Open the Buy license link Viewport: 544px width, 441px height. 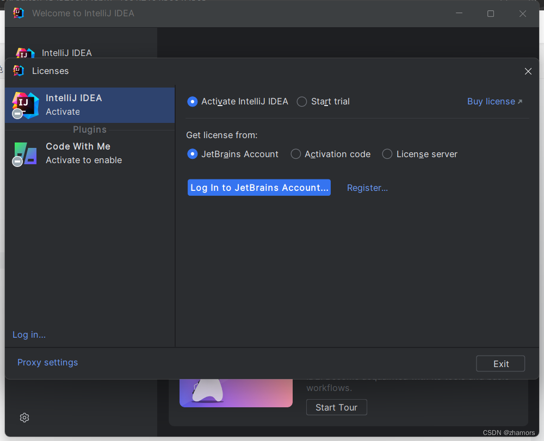tap(494, 101)
